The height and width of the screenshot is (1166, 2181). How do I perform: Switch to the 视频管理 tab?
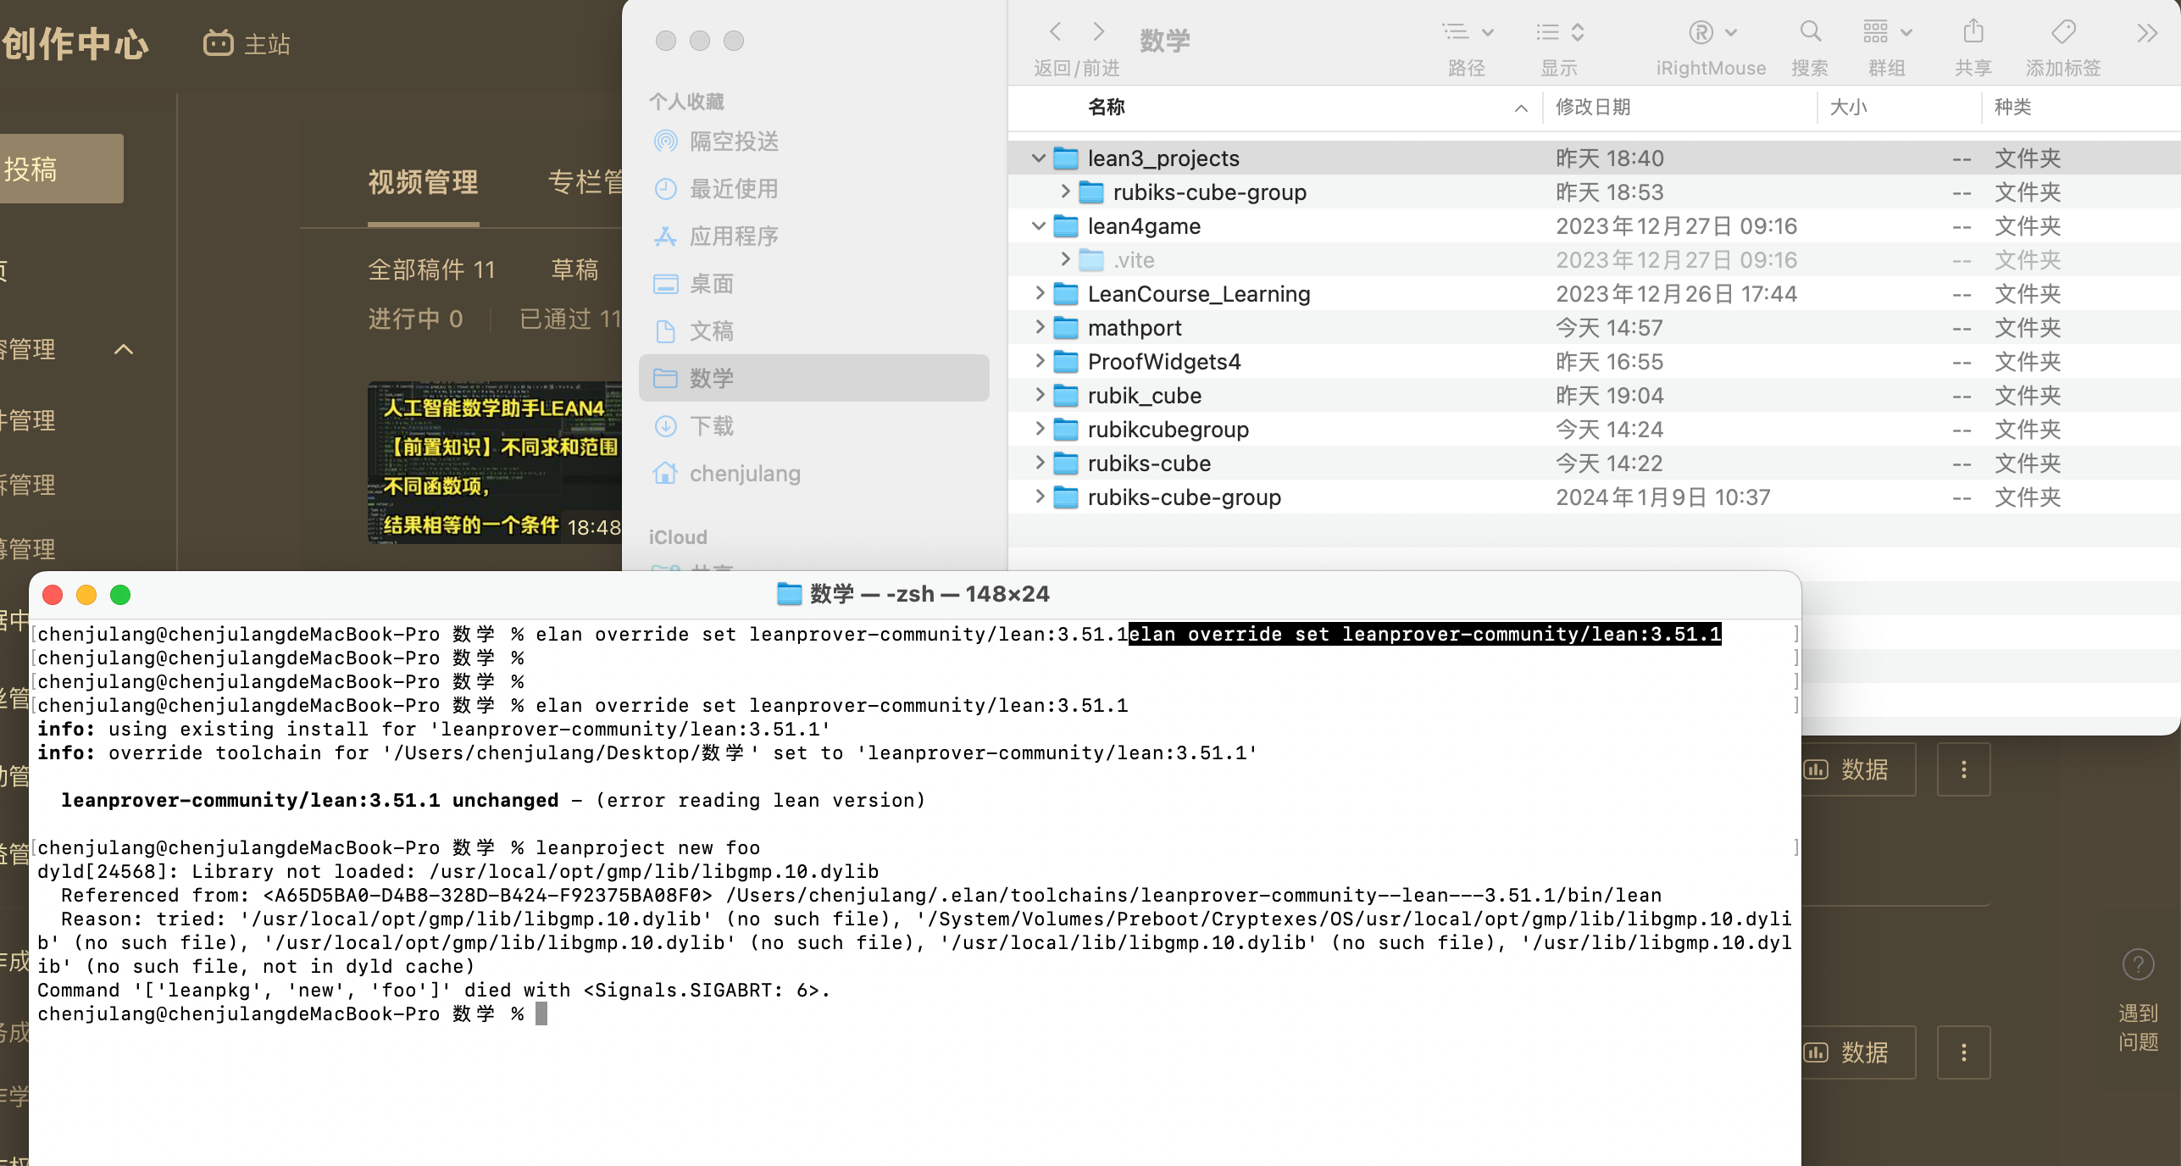[x=423, y=182]
